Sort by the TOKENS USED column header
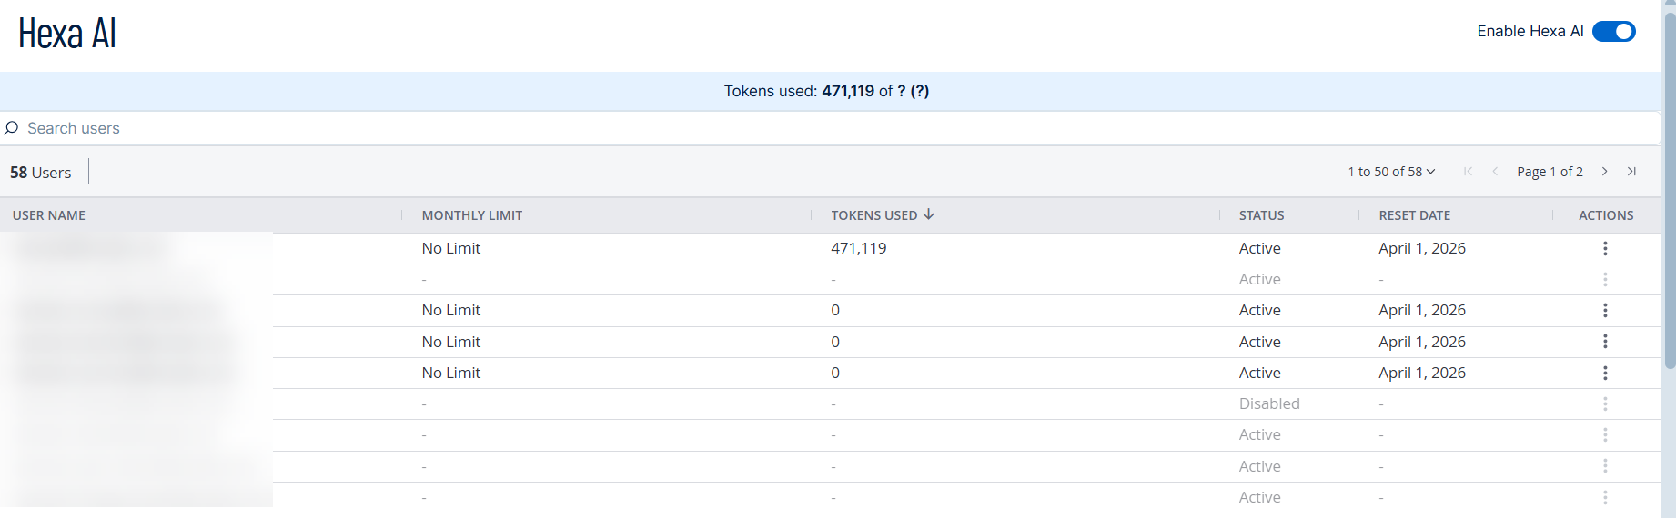The height and width of the screenshot is (518, 1676). pyautogui.click(x=874, y=215)
